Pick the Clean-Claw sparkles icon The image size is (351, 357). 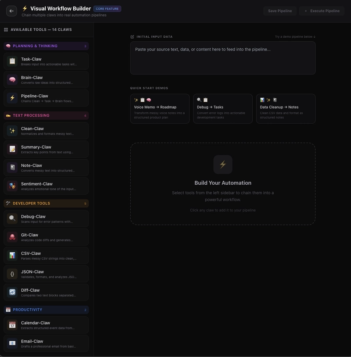(12, 131)
